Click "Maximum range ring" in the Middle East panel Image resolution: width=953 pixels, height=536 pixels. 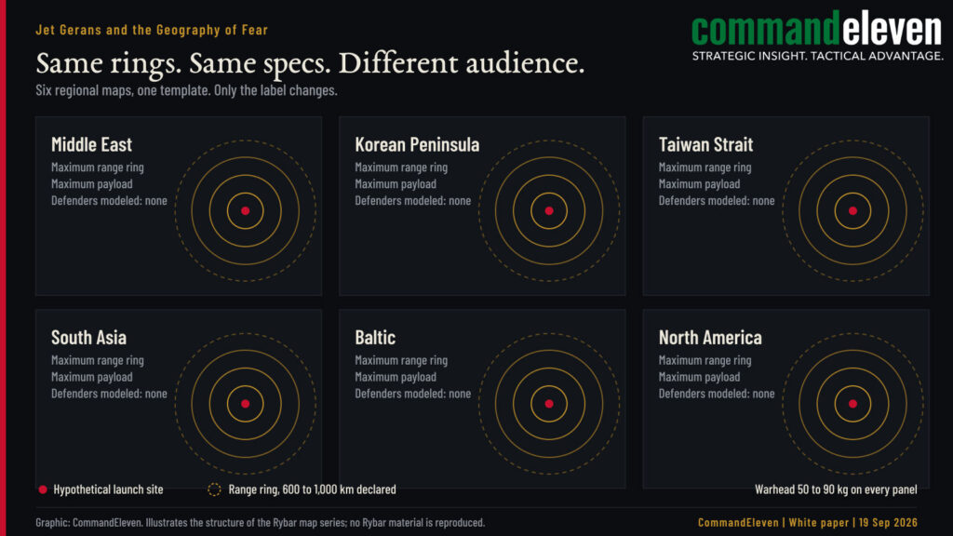(x=97, y=167)
